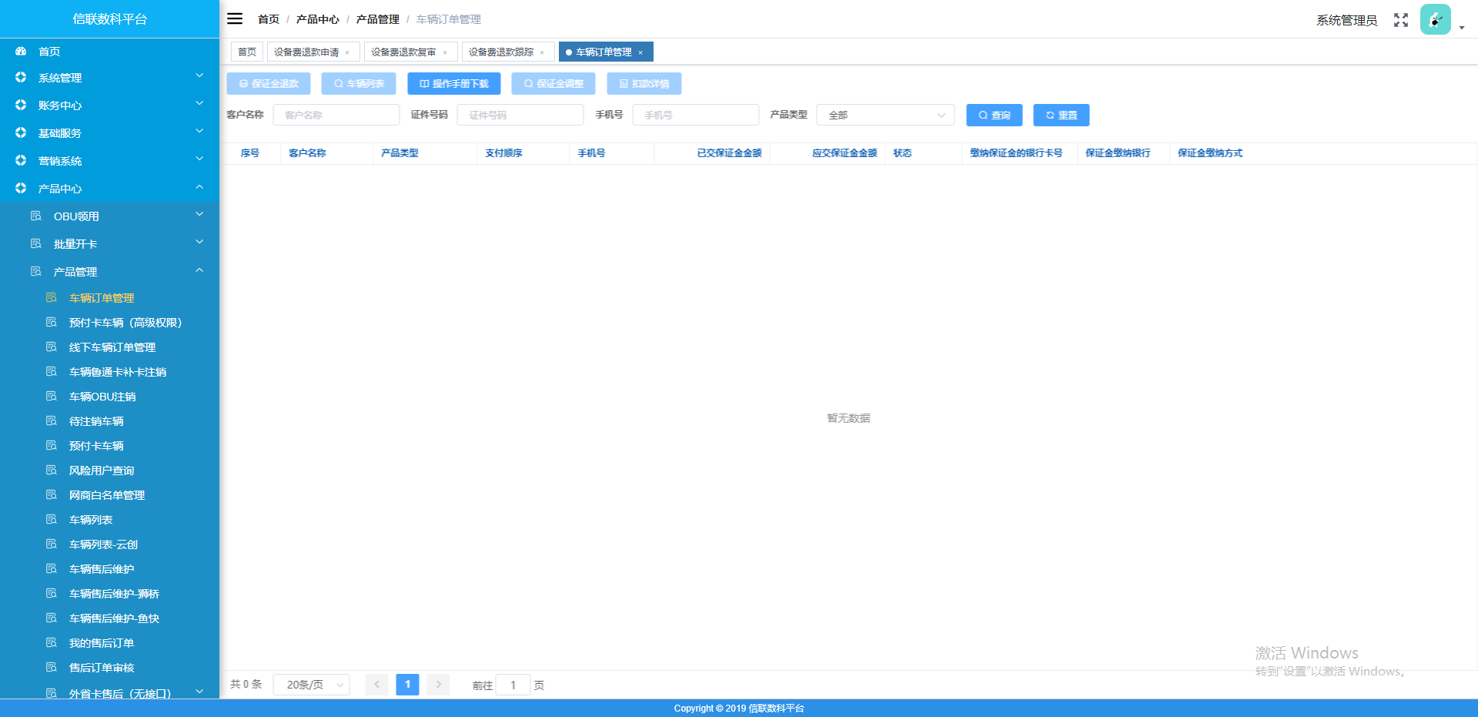Click the icon beside 售后订单审核
The width and height of the screenshot is (1478, 717).
(52, 667)
